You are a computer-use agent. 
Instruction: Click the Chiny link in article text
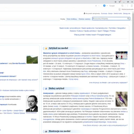pos(122,64)
